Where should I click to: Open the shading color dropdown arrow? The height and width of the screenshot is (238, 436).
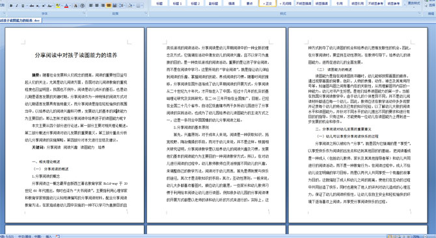point(134,6)
